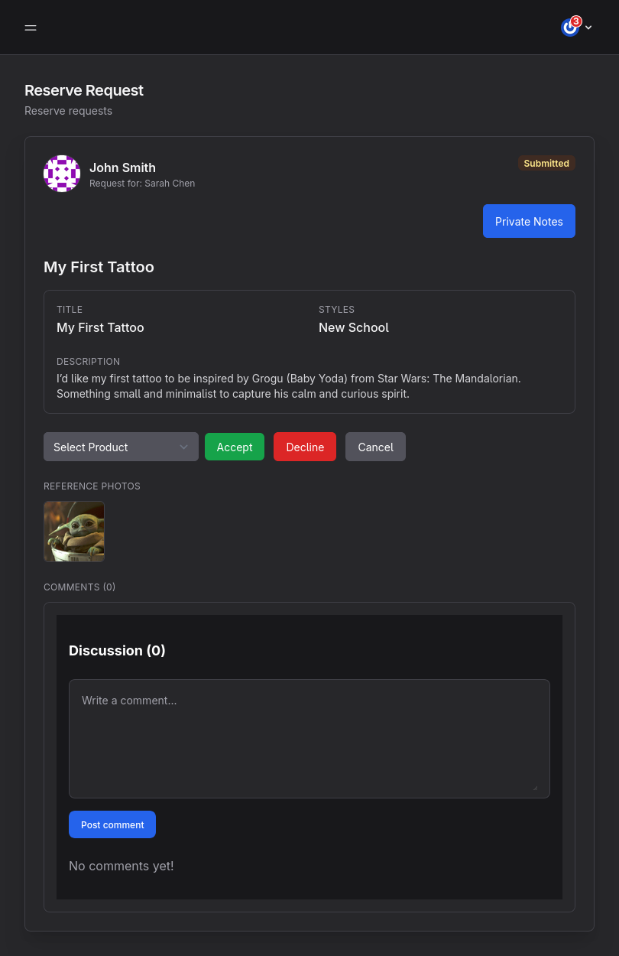Click the Submitted status badge
This screenshot has width=619, height=956.
pos(546,163)
